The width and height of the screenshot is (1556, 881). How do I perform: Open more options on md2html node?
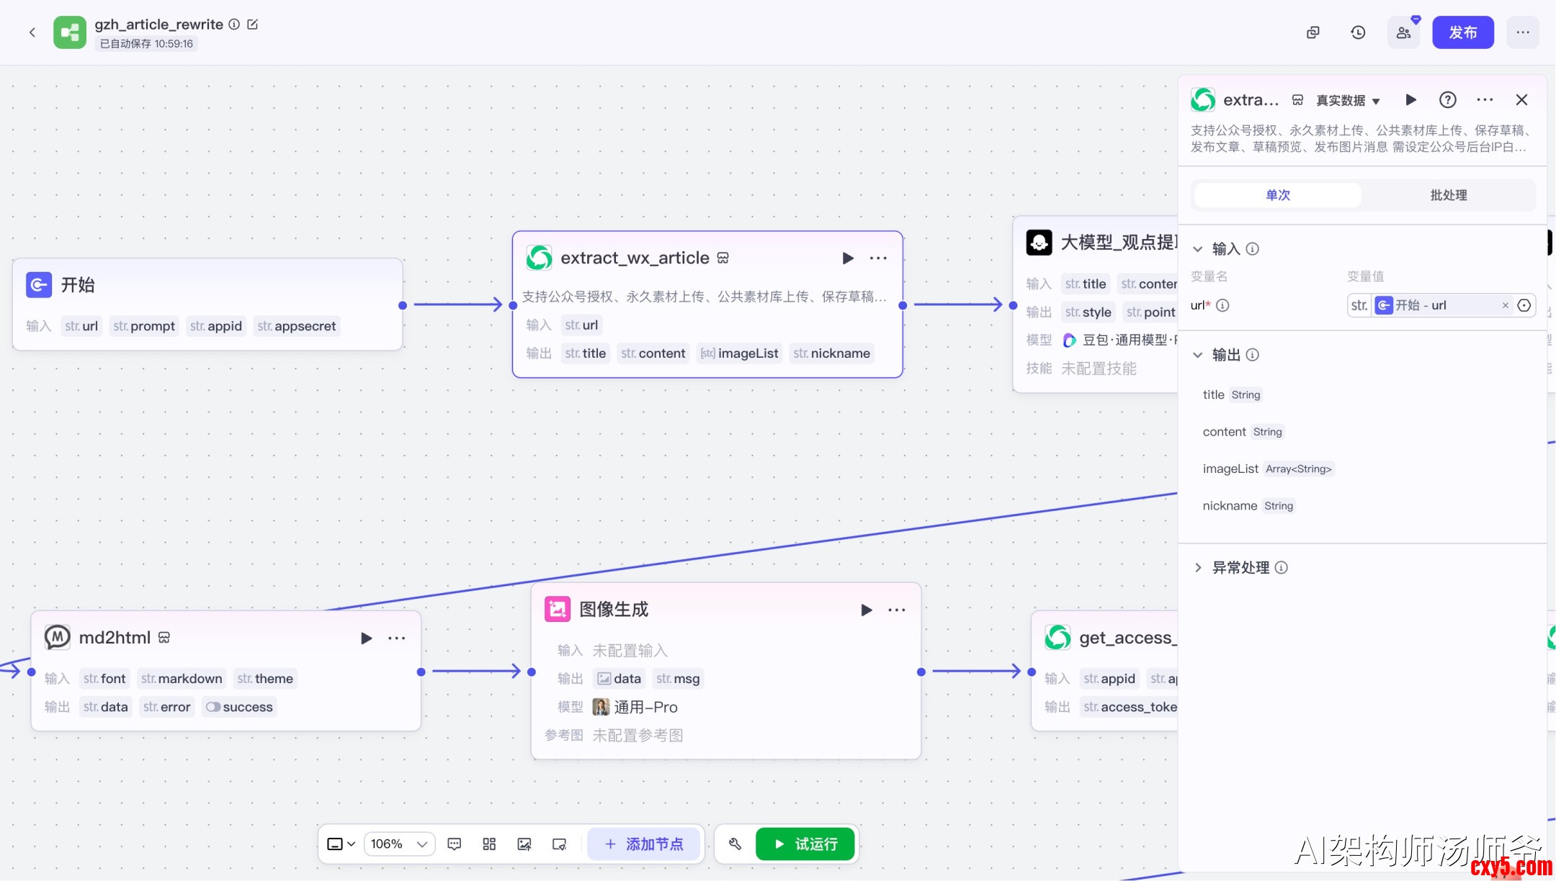coord(396,638)
